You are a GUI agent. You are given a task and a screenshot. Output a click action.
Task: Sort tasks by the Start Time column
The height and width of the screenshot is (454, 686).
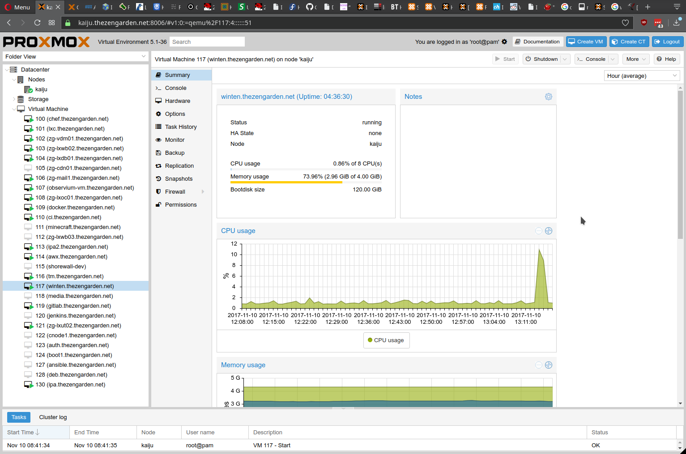coord(36,433)
